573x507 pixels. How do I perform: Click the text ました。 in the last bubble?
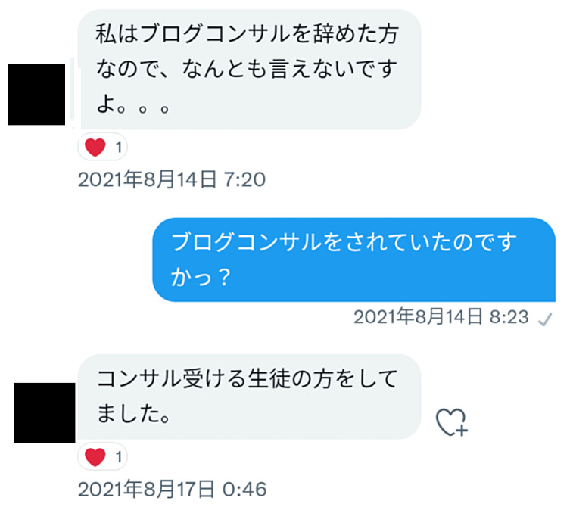(134, 413)
